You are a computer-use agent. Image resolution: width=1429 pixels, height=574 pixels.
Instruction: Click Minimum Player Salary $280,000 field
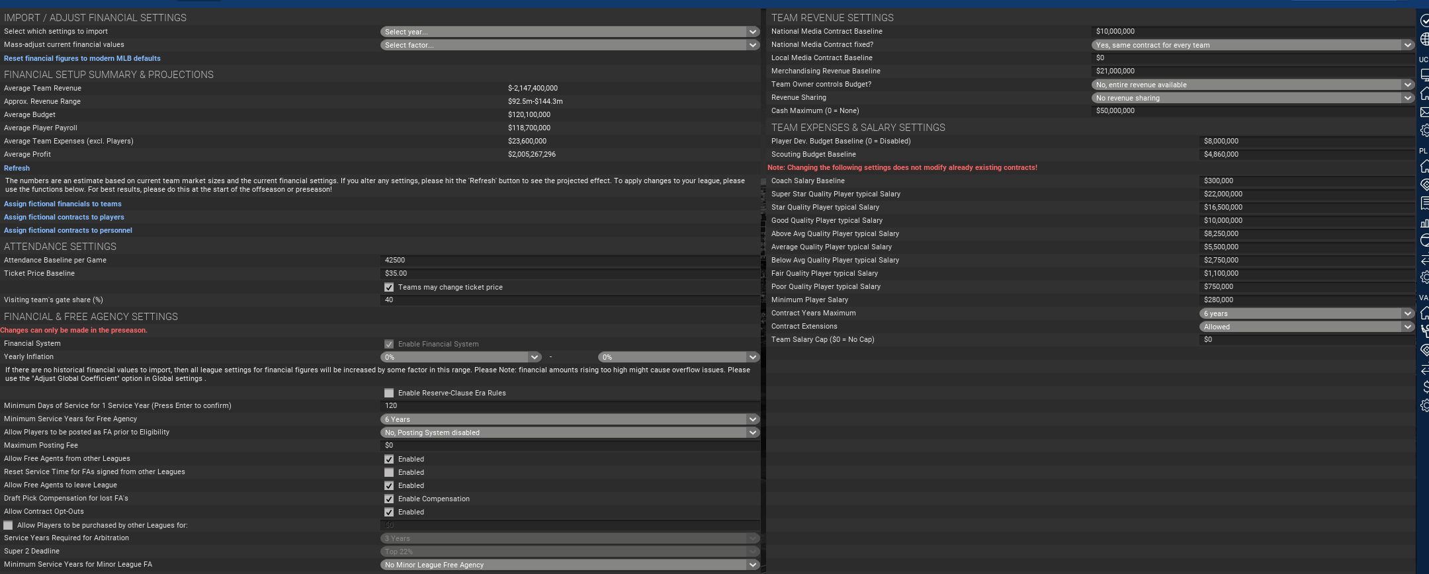click(x=1307, y=300)
